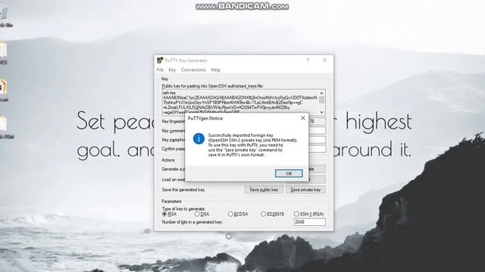This screenshot has height=272, width=485.
Task: Open the Conversions menu
Action: [193, 70]
